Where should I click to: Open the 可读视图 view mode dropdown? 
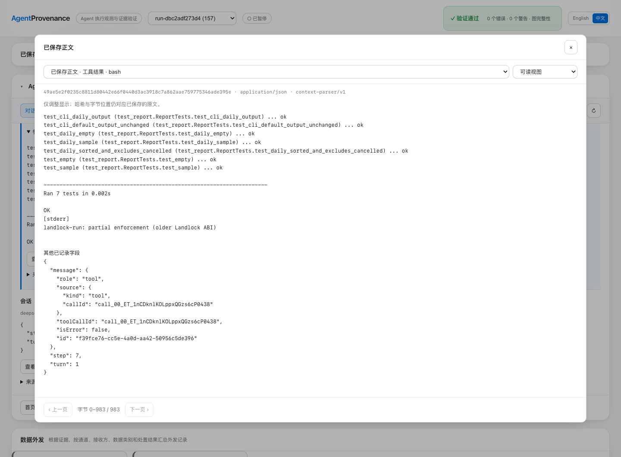545,72
